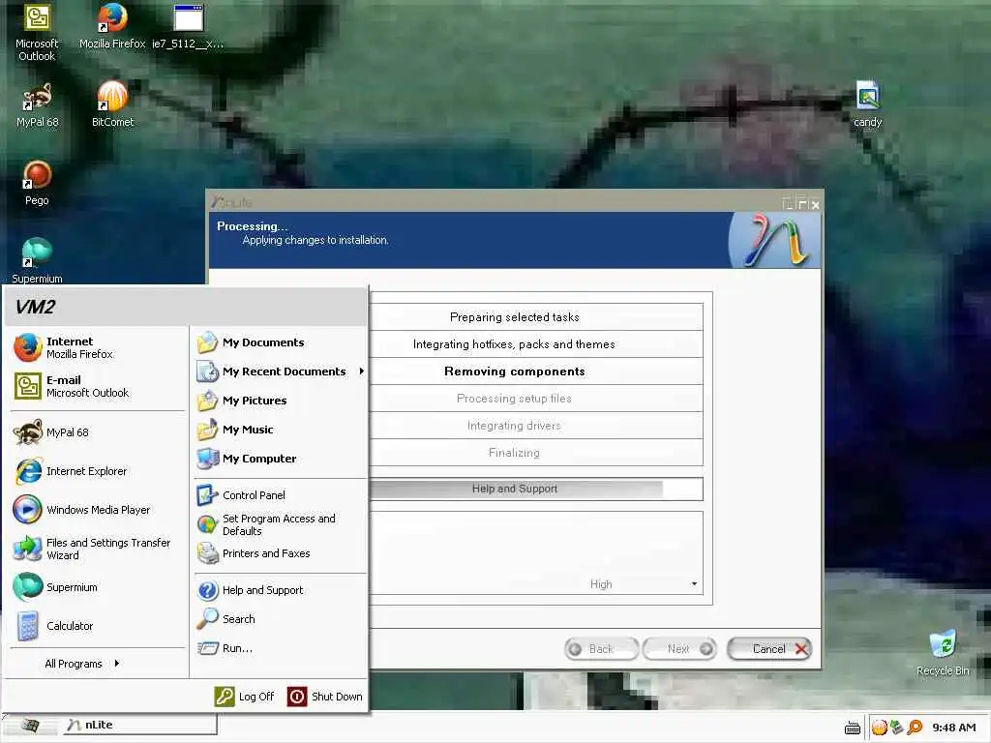Expand My Recent Documents submenu
This screenshot has height=743, width=991.
tap(280, 371)
